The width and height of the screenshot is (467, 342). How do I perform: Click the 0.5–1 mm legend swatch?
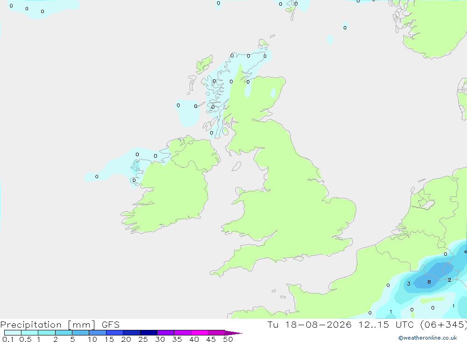[29, 333]
